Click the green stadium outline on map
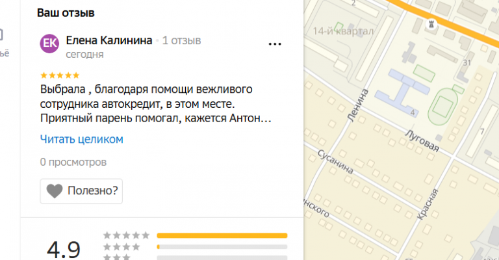The height and width of the screenshot is (260, 499). point(442,107)
